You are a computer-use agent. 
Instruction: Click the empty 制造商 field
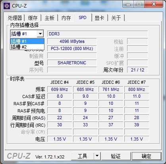(72, 56)
